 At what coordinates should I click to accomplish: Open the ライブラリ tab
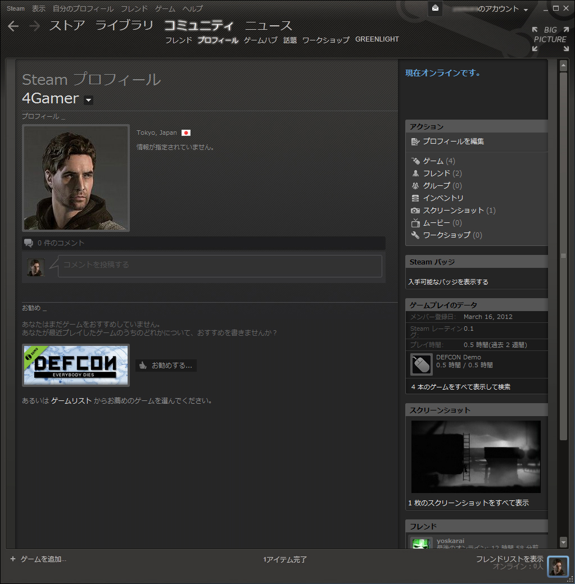[x=124, y=25]
